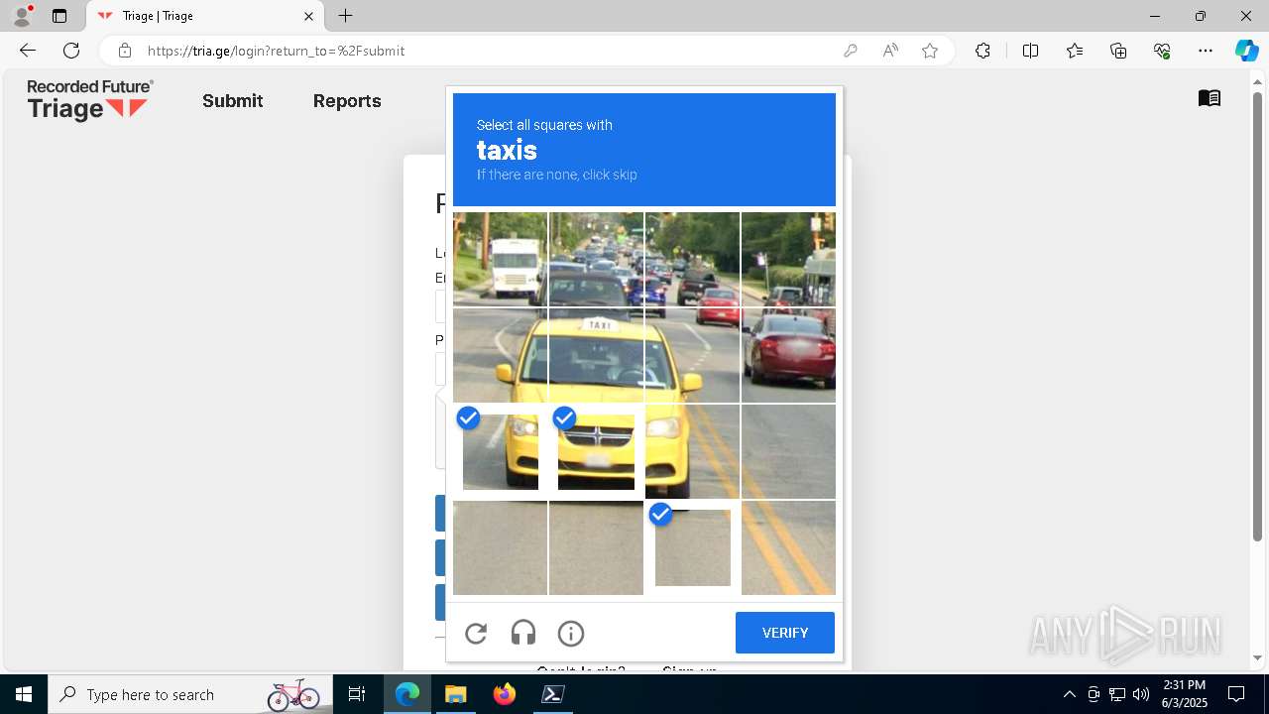Open the Windows Start menu

(24, 694)
